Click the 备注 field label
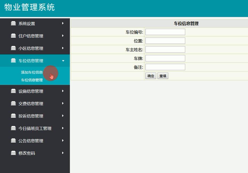 tap(138, 67)
